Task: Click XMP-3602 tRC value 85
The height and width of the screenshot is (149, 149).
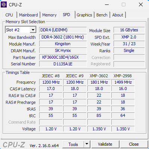Action: tap(99, 115)
